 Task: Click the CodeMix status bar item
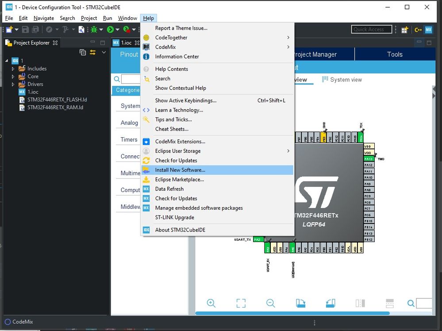pyautogui.click(x=19, y=322)
